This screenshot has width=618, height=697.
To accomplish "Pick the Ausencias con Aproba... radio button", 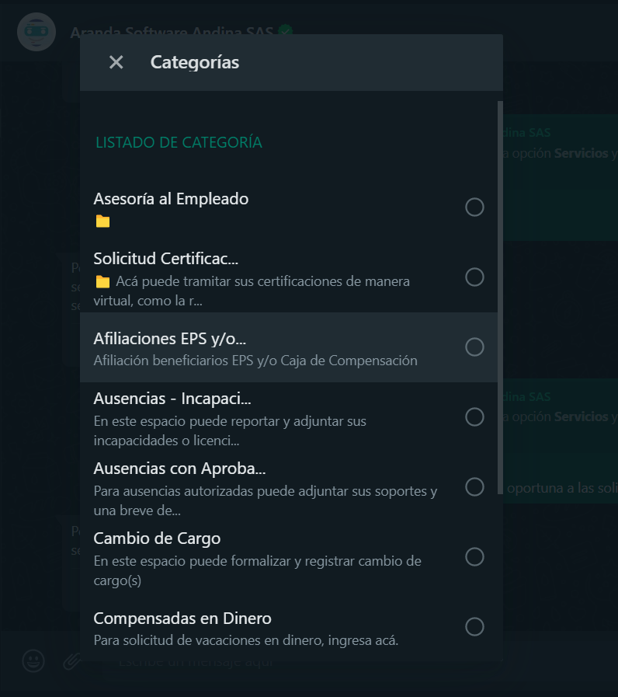I will tap(474, 486).
